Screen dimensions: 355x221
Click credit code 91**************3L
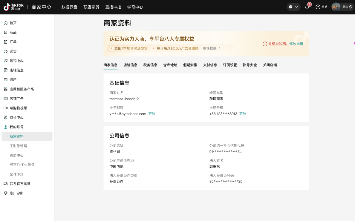[x=226, y=152]
